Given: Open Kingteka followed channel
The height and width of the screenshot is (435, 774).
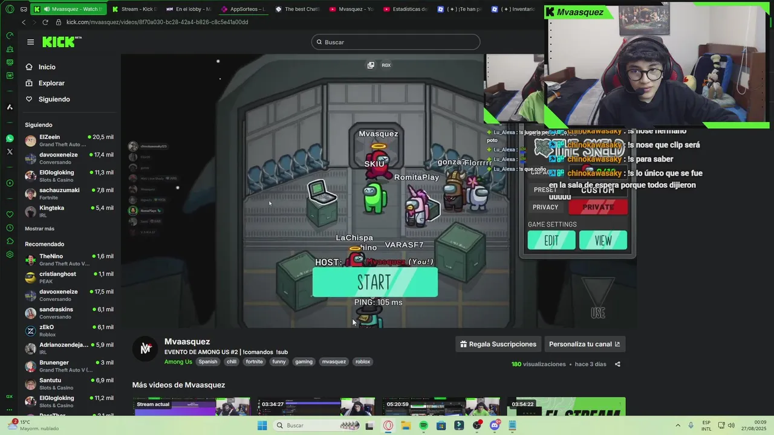Looking at the screenshot, I should click(x=69, y=211).
